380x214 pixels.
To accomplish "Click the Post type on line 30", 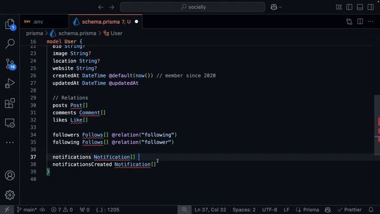I will click(76, 105).
